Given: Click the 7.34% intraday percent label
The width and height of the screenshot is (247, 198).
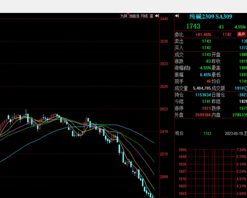Looking at the screenshot, I should [241, 150].
